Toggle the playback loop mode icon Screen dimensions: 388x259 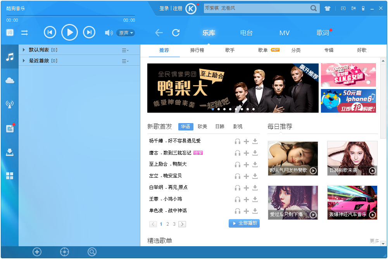point(24,33)
